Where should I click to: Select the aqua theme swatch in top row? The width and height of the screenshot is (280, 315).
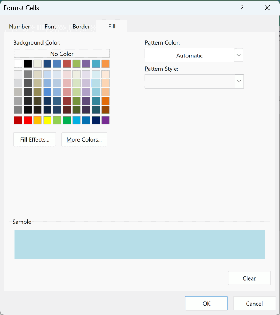[96, 64]
